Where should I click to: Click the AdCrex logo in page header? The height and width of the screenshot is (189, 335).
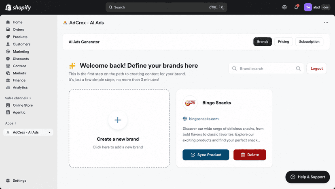pyautogui.click(x=65, y=22)
